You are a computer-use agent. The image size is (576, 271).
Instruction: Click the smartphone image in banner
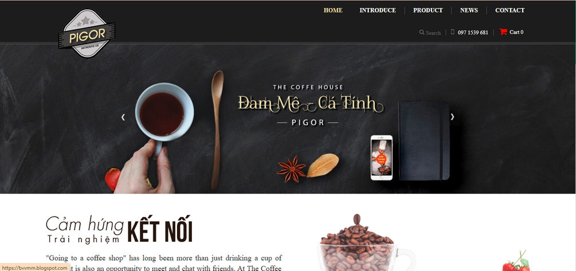coord(381,158)
